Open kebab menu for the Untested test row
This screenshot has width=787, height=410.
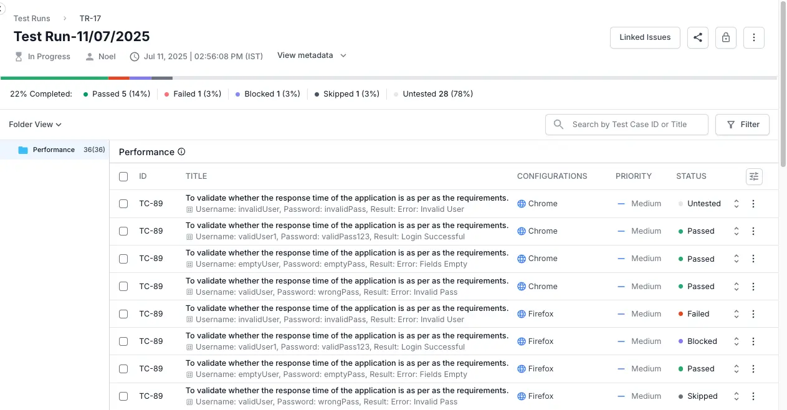click(753, 204)
